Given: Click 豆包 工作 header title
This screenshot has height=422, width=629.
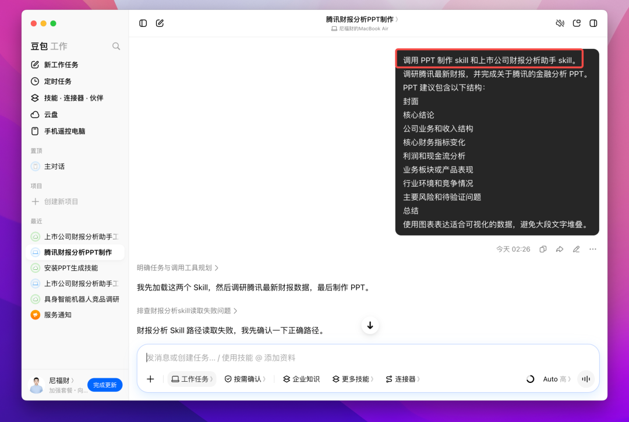Looking at the screenshot, I should point(49,46).
